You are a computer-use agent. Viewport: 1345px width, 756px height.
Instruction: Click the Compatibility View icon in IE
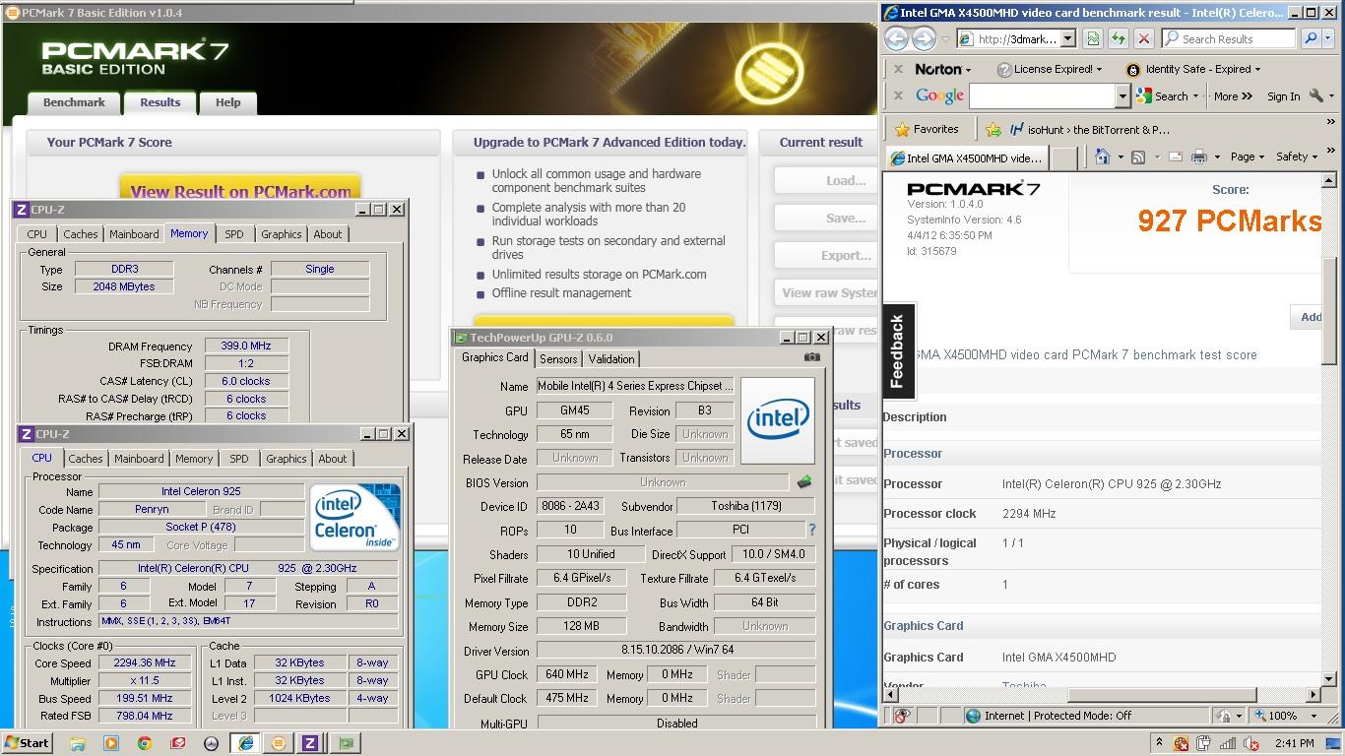click(x=1093, y=38)
